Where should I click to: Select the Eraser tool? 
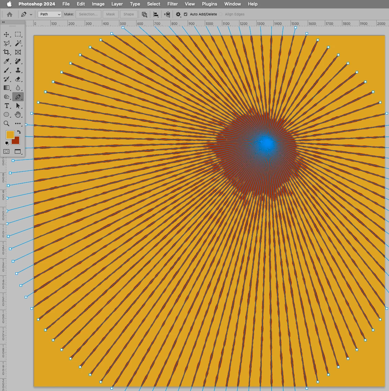click(18, 79)
